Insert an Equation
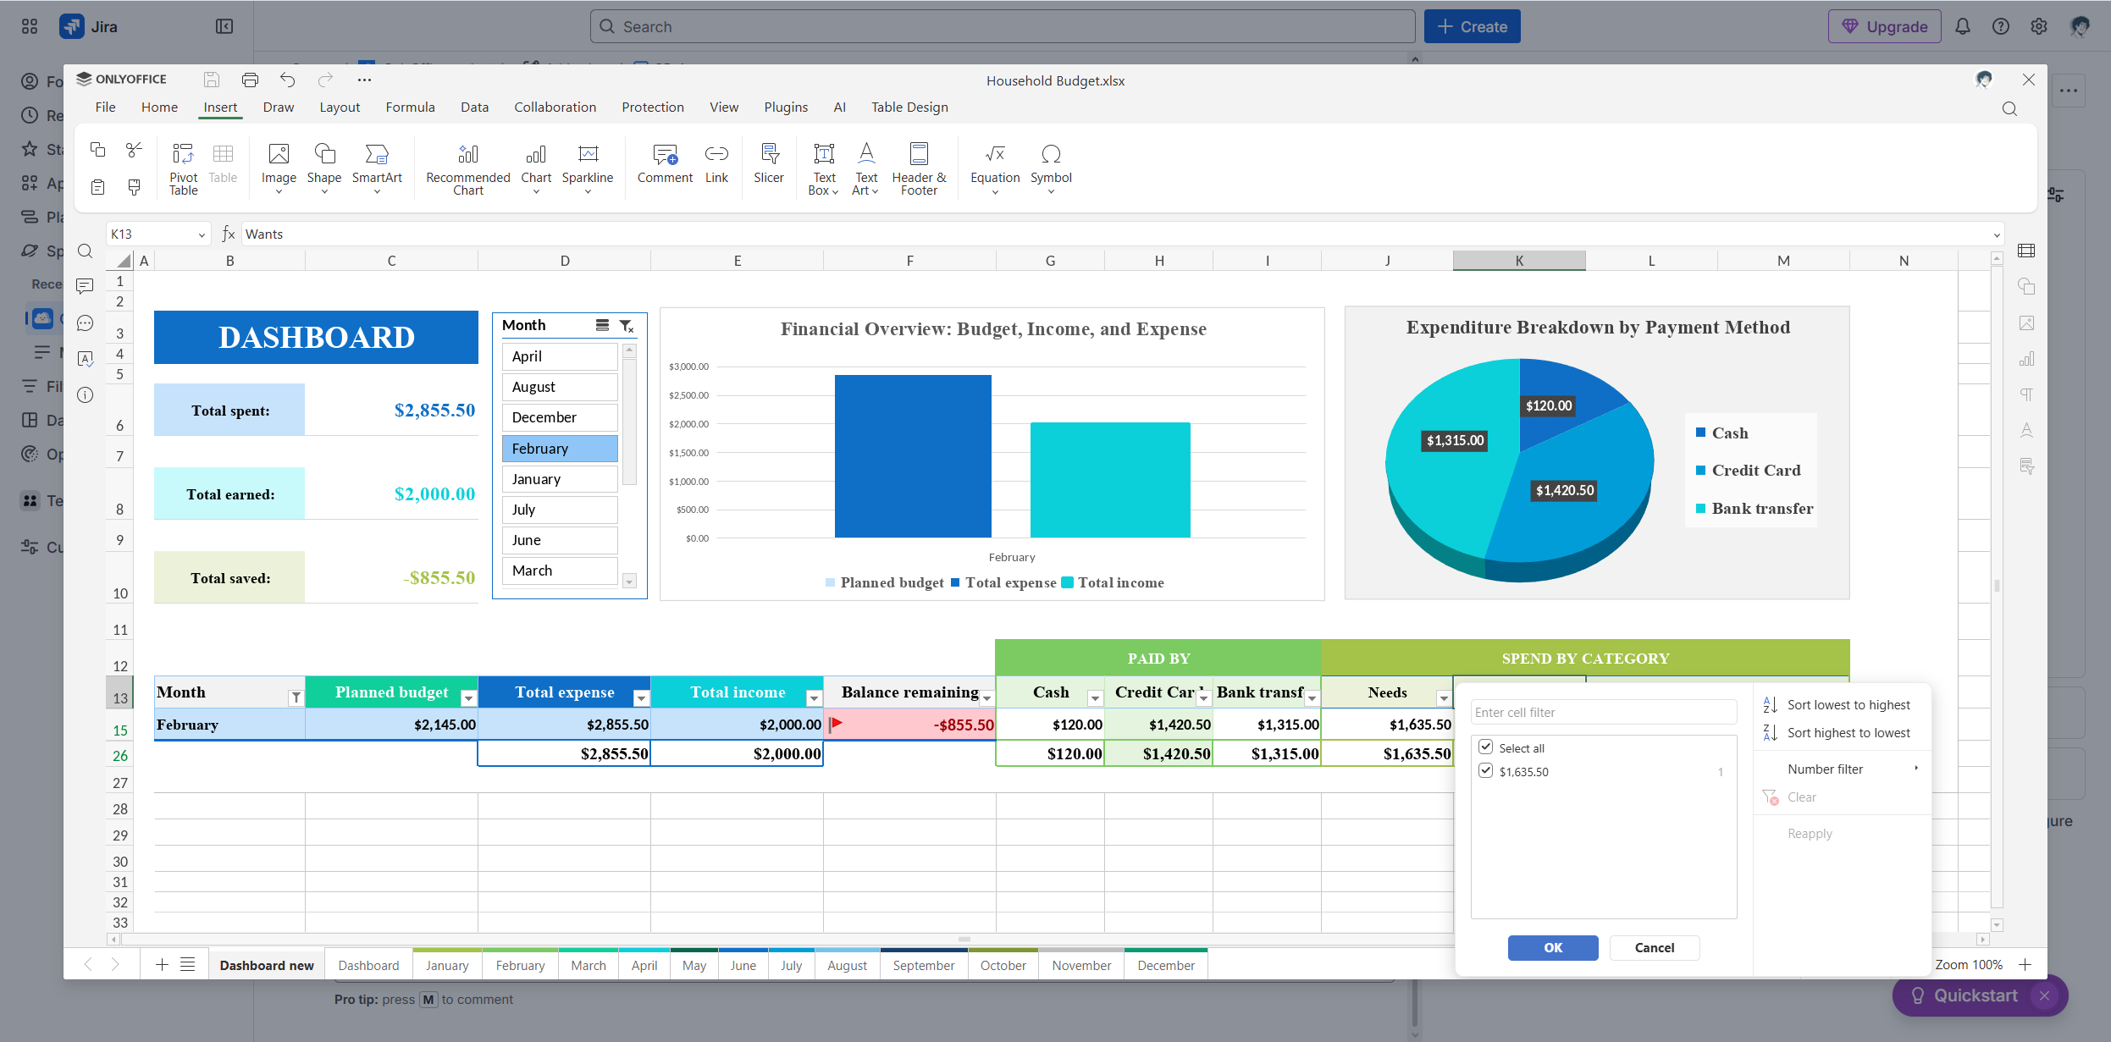The width and height of the screenshot is (2111, 1042). click(x=993, y=165)
